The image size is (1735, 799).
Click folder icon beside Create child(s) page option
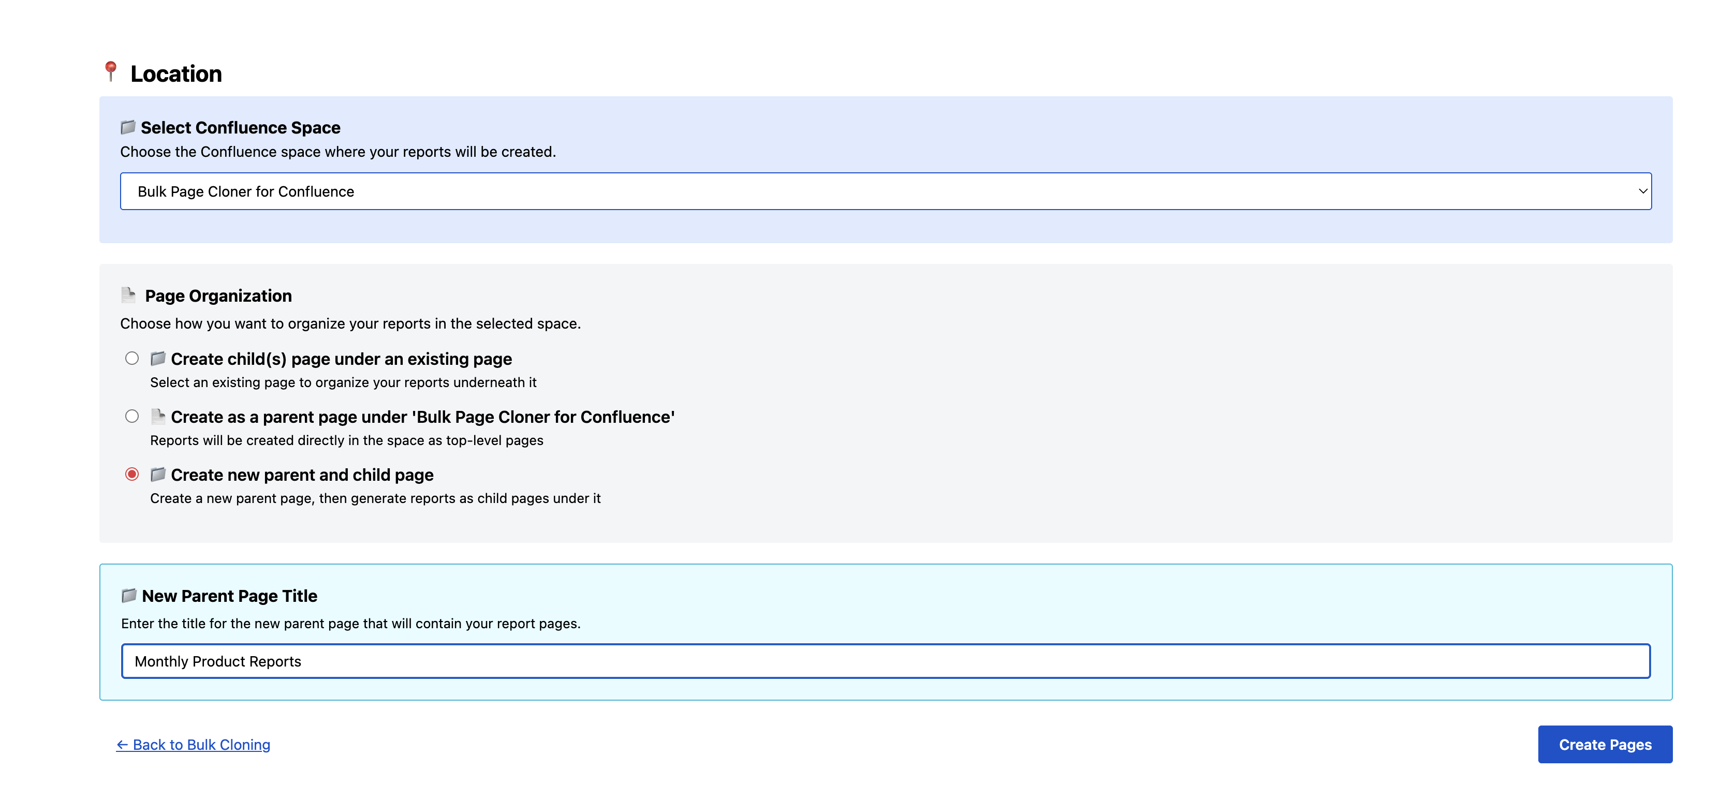tap(158, 358)
